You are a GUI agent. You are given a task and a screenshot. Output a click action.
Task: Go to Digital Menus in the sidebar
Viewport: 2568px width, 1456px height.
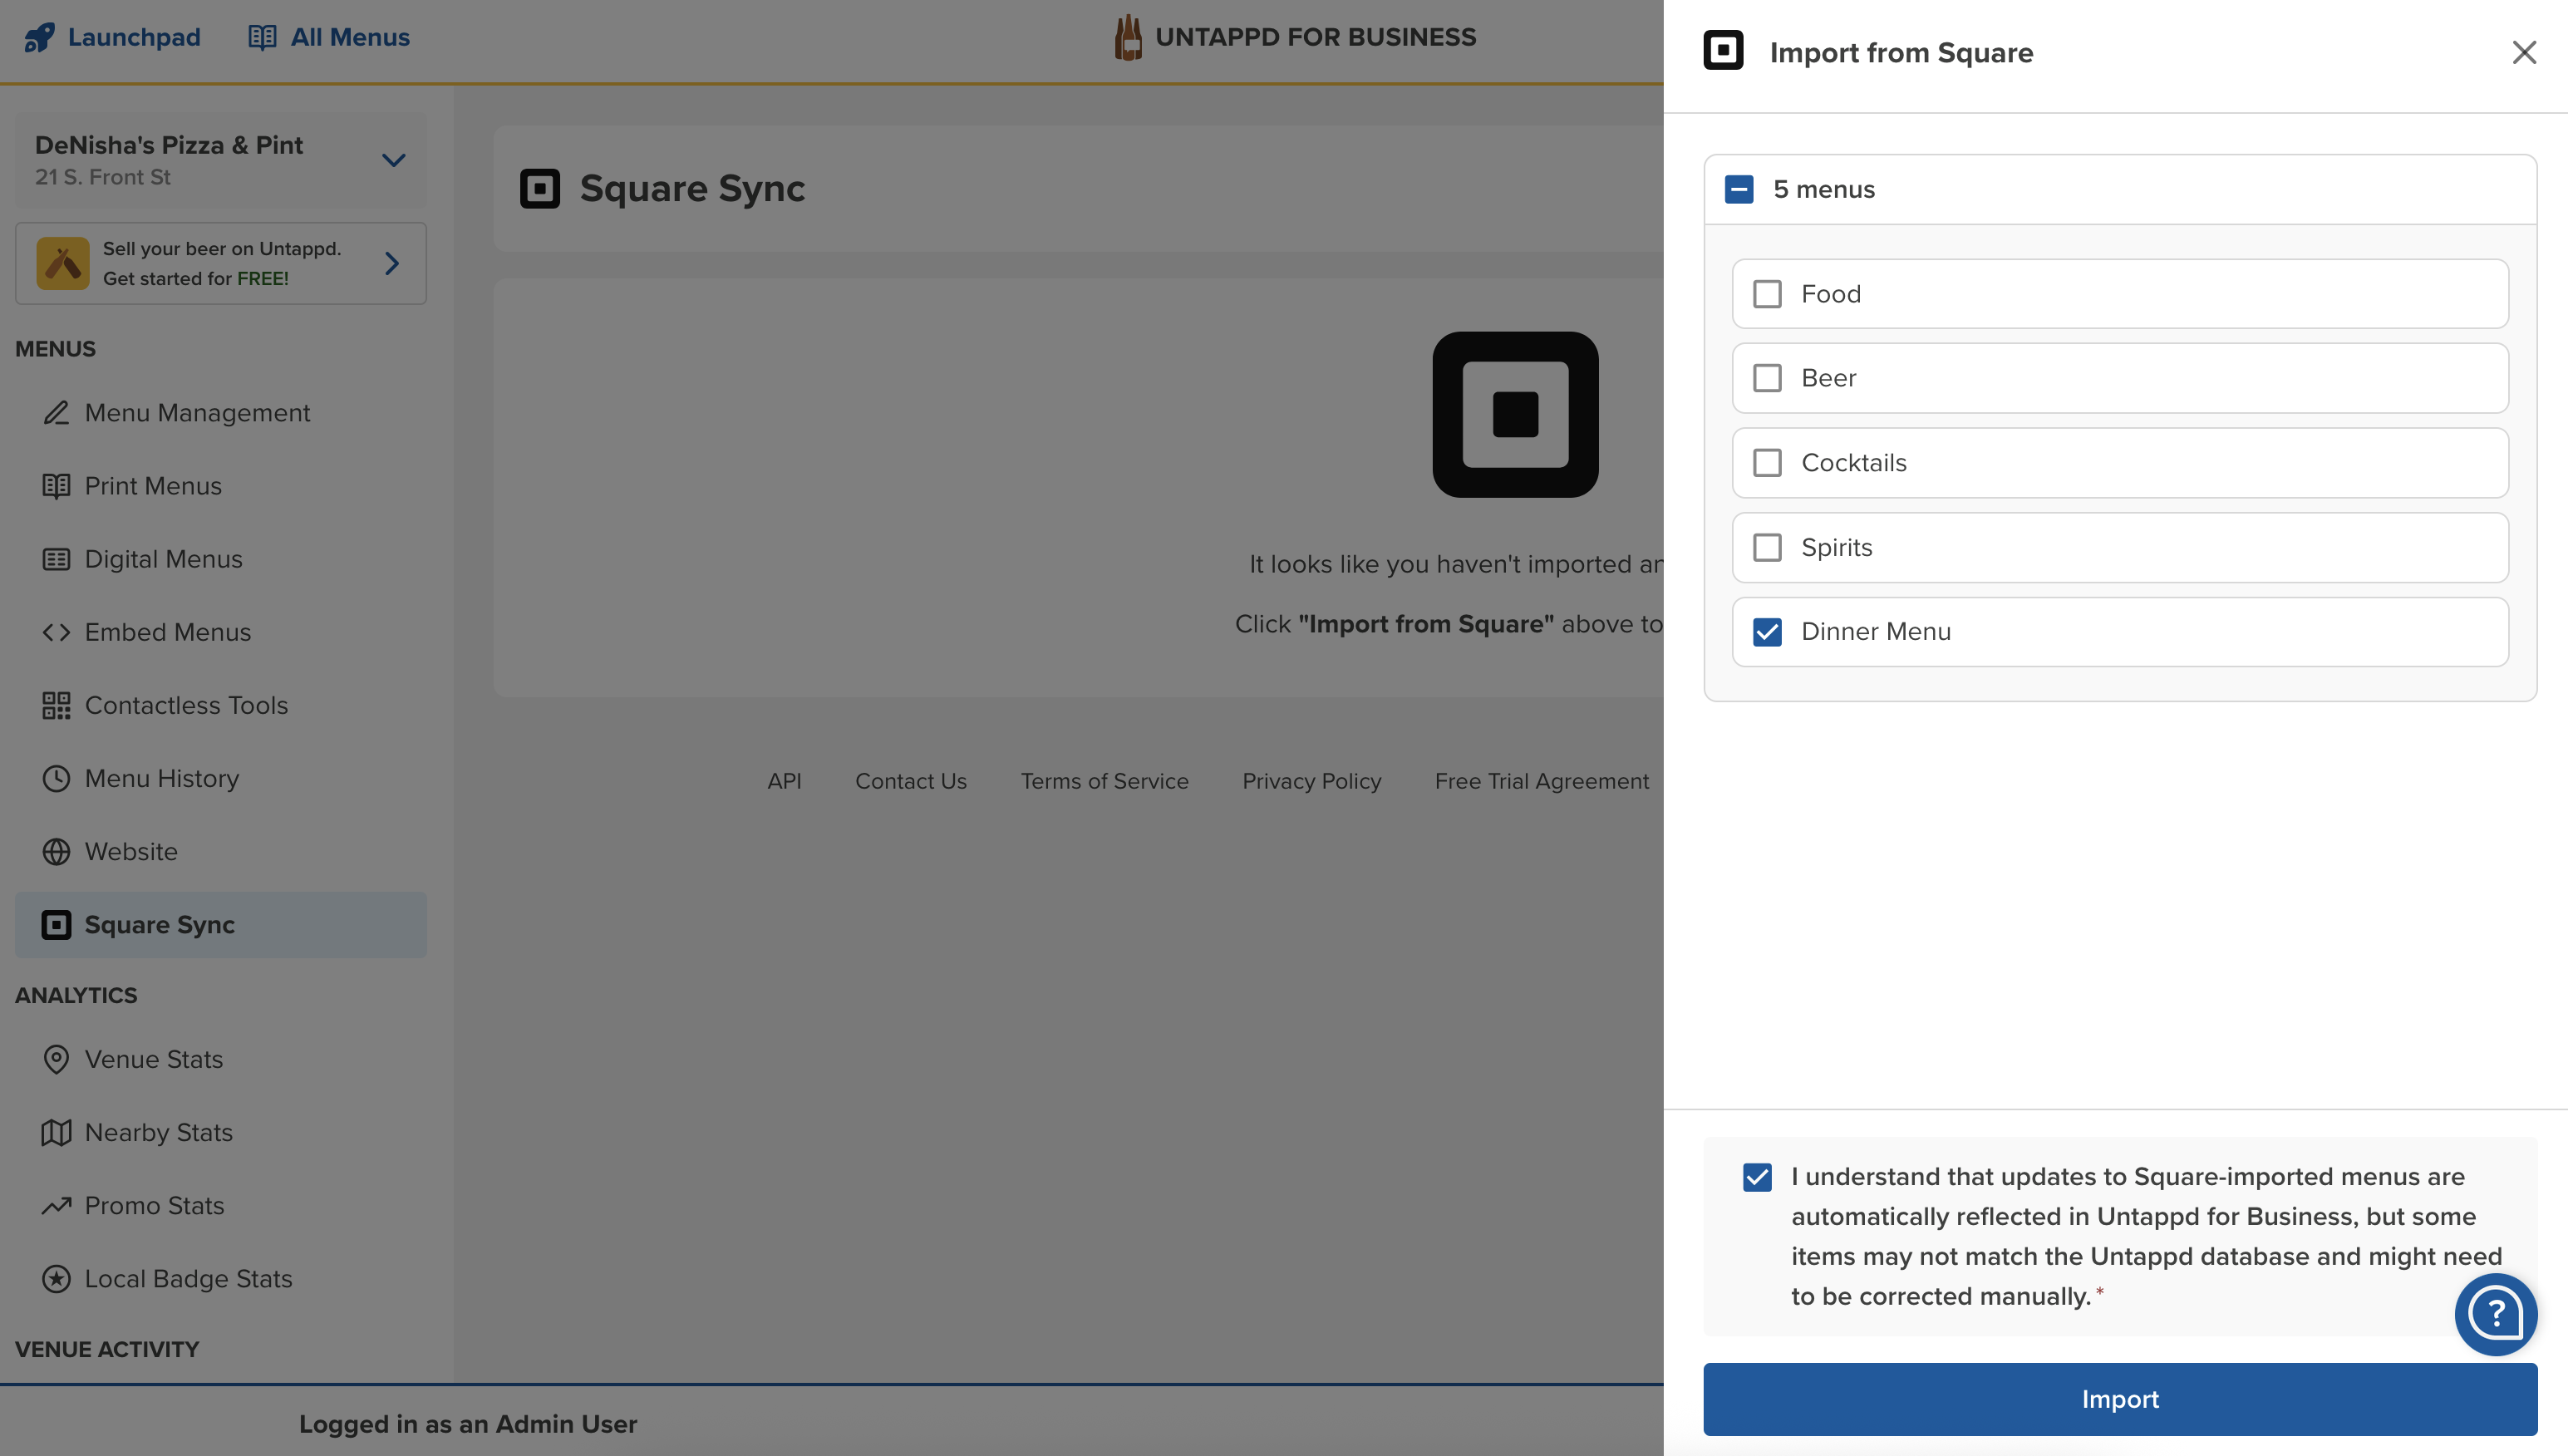(x=163, y=559)
